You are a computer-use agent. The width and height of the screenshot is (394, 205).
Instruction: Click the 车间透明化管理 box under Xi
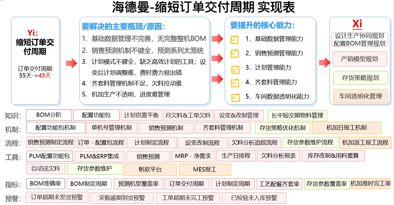[x=360, y=96]
